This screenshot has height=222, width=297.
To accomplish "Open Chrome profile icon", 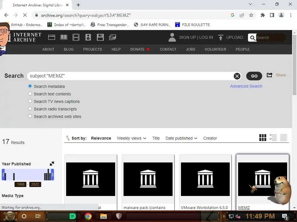I will pos(281,15).
